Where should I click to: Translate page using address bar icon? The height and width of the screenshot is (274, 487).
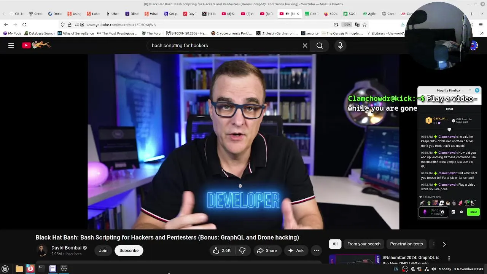[357, 24]
